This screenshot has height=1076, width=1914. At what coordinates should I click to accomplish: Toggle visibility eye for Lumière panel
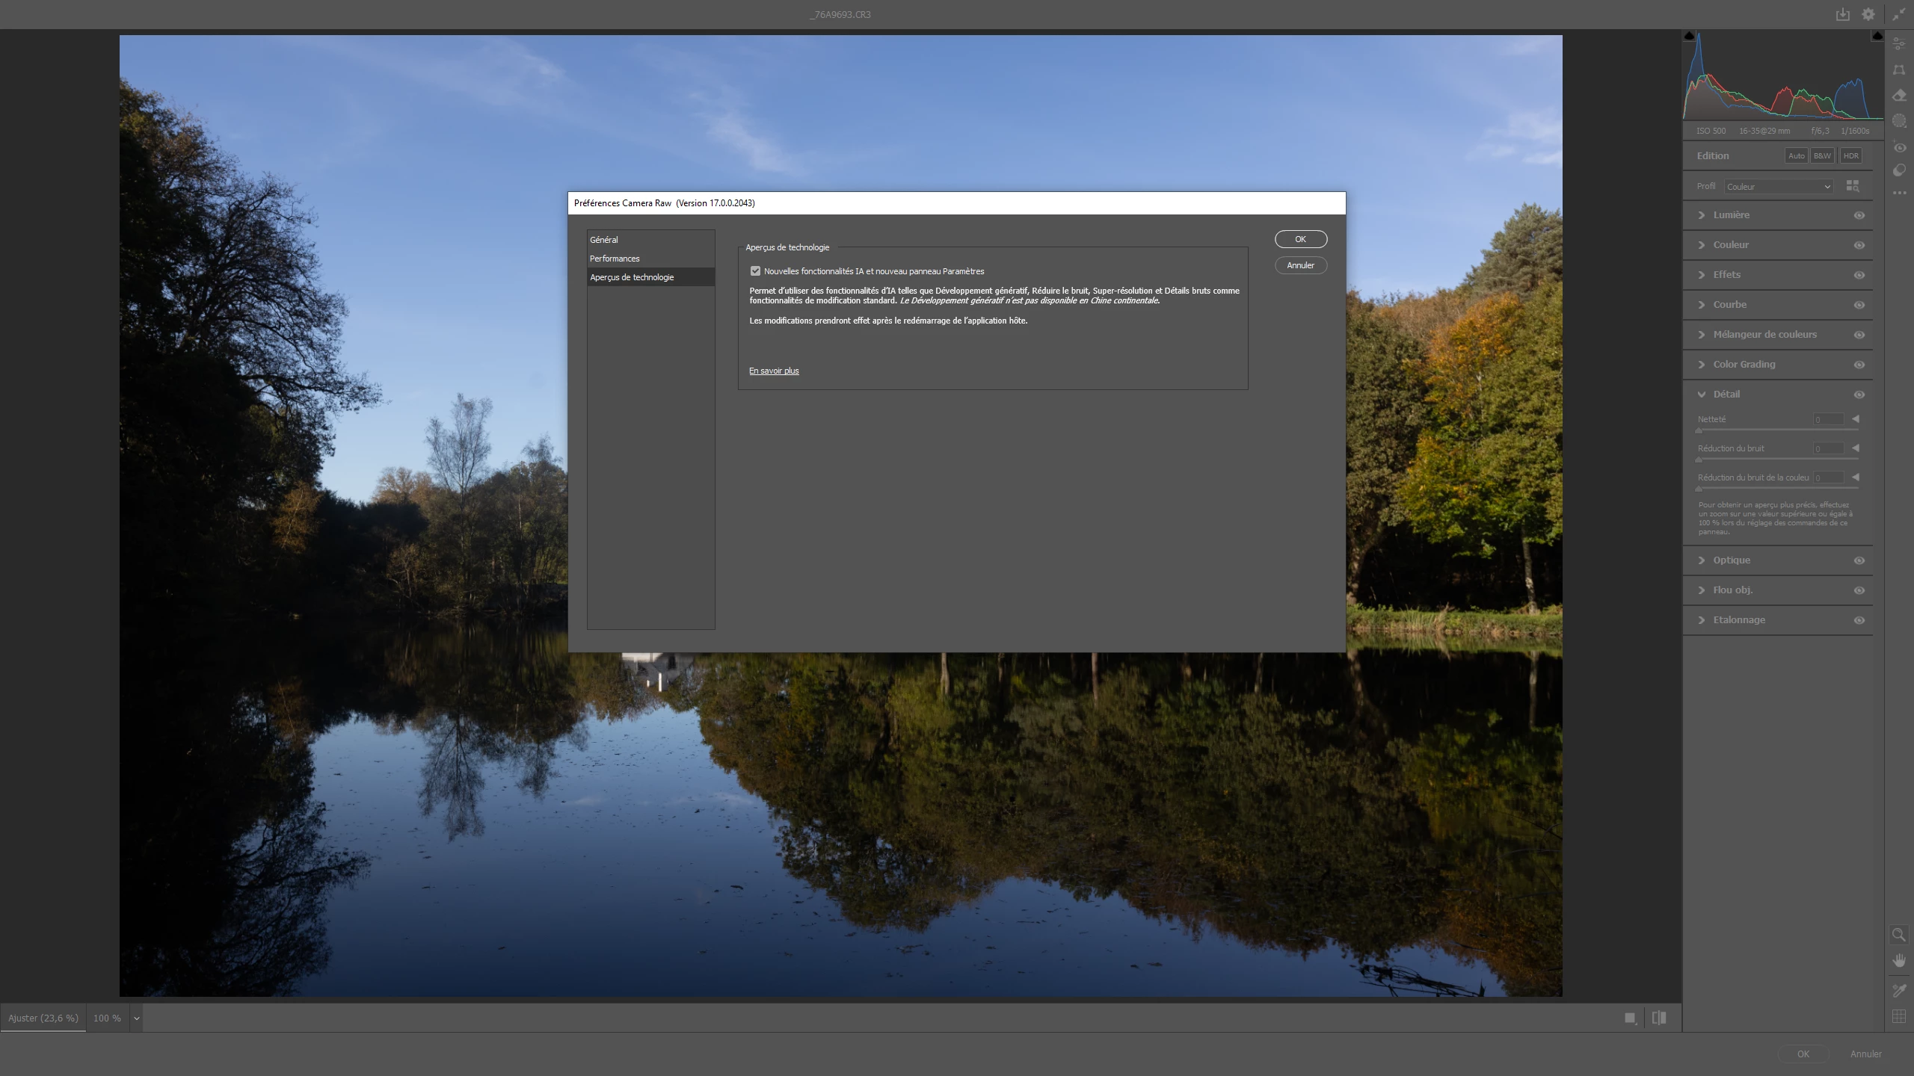click(1859, 215)
